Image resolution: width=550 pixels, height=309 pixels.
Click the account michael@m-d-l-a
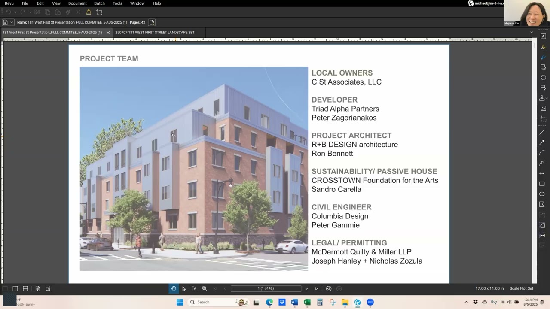(486, 3)
